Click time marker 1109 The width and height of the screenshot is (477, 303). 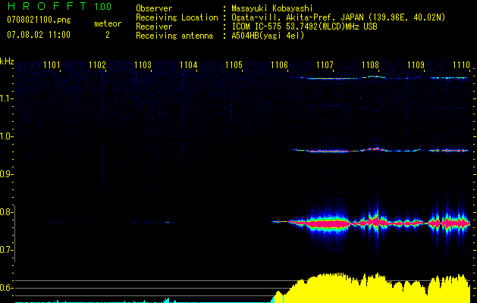416,64
